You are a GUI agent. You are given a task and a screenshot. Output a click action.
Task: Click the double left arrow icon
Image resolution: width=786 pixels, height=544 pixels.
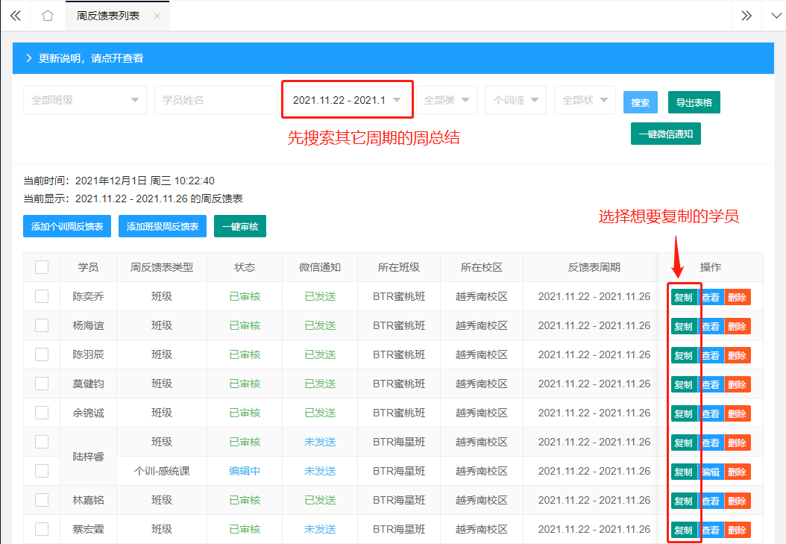[16, 16]
